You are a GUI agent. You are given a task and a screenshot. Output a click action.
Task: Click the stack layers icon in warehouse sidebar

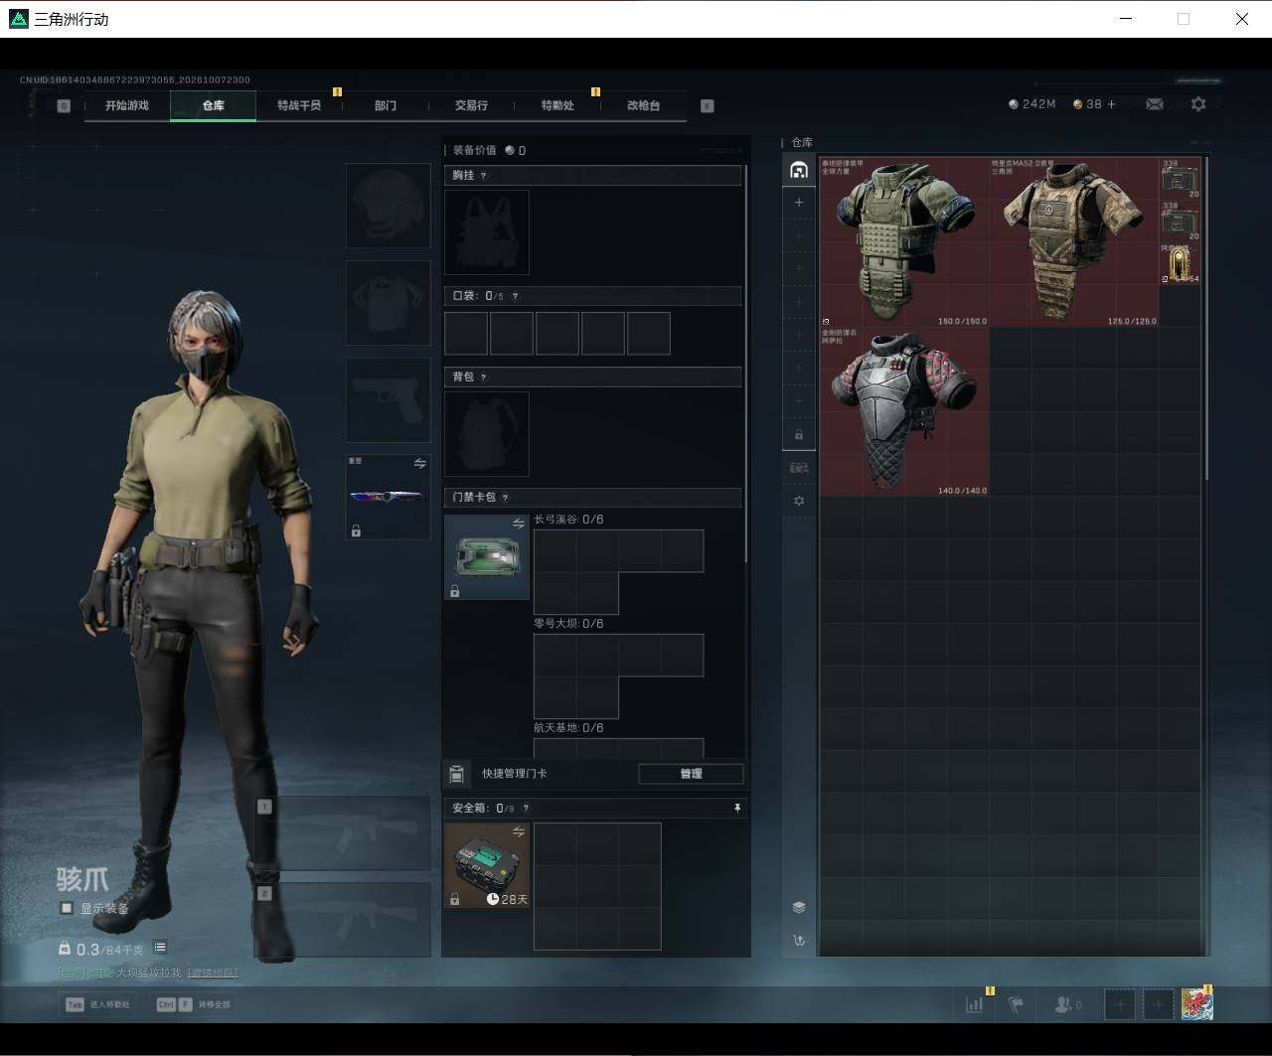click(x=799, y=907)
